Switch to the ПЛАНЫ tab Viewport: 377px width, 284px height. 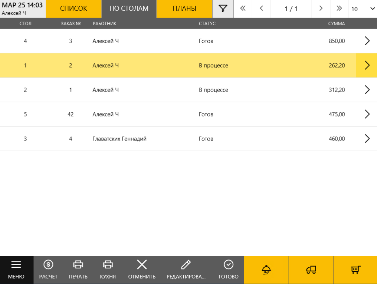[x=184, y=9]
